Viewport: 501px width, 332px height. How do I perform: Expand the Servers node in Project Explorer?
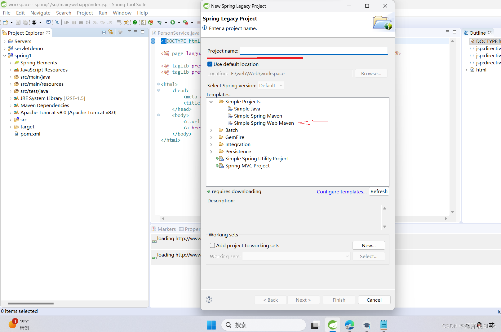coord(4,41)
